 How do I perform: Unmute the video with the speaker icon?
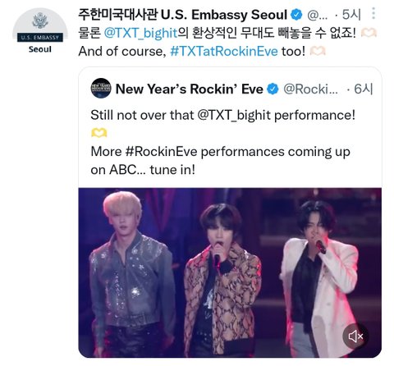pyautogui.click(x=355, y=336)
